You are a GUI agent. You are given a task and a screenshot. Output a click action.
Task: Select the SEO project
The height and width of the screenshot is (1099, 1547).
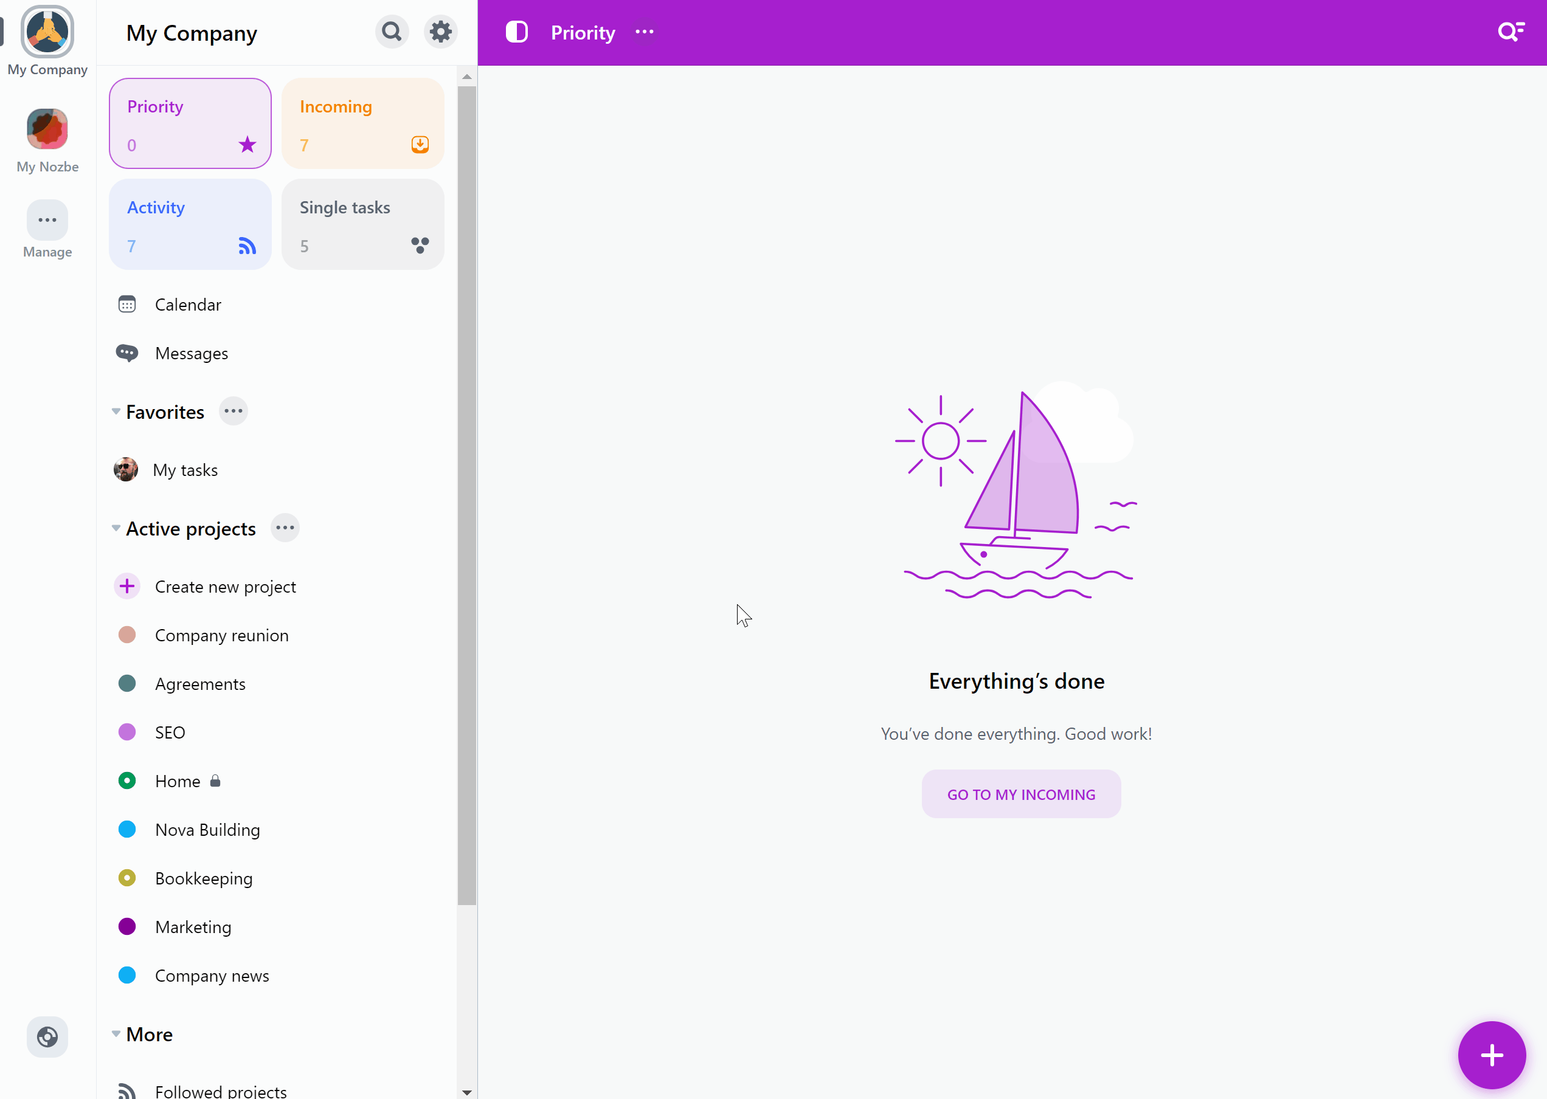170,731
